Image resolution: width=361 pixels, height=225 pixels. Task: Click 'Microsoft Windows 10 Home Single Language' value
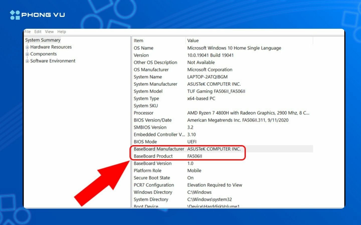point(234,48)
